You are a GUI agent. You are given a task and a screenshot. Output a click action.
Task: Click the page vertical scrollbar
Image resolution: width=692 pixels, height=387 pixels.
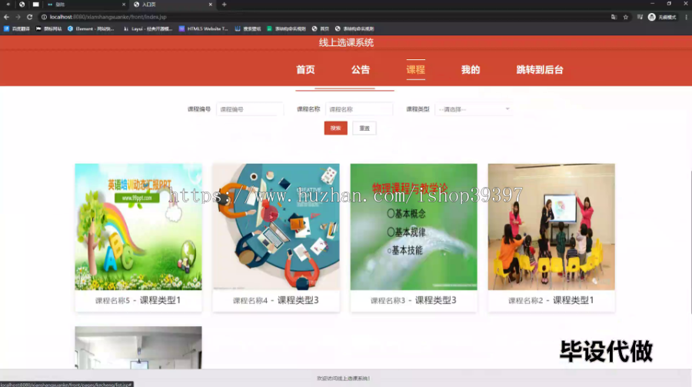pos(690,242)
